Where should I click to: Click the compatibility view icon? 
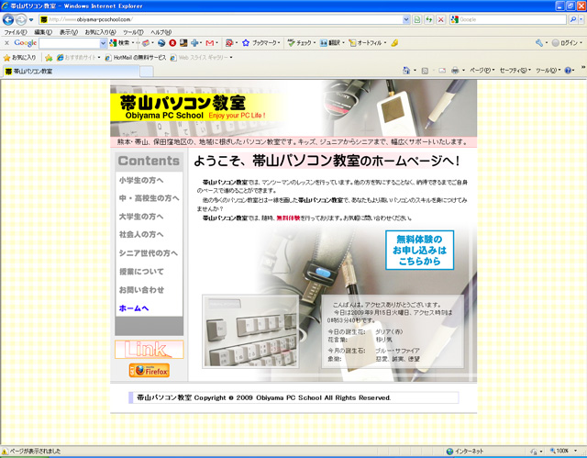pyautogui.click(x=417, y=19)
